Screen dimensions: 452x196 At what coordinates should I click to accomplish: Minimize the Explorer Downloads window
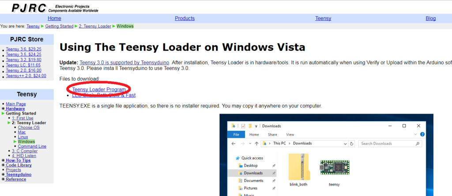click(390, 126)
